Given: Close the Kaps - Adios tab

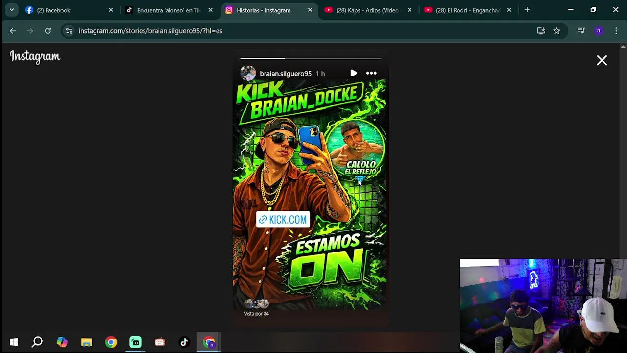Looking at the screenshot, I should 410,10.
